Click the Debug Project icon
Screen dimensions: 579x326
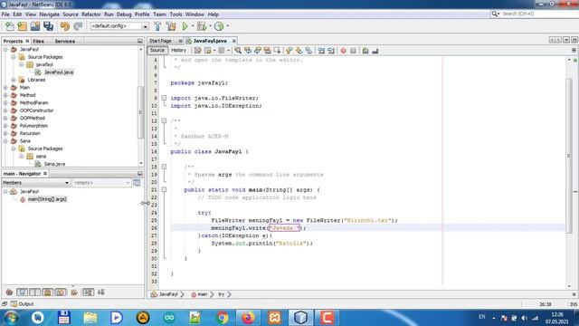coord(202,26)
